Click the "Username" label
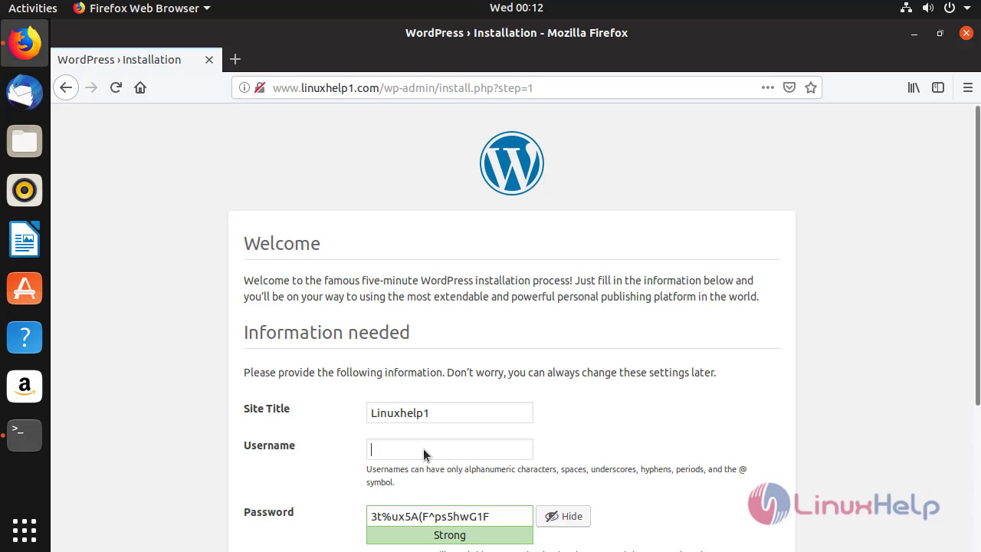981x552 pixels. click(269, 445)
